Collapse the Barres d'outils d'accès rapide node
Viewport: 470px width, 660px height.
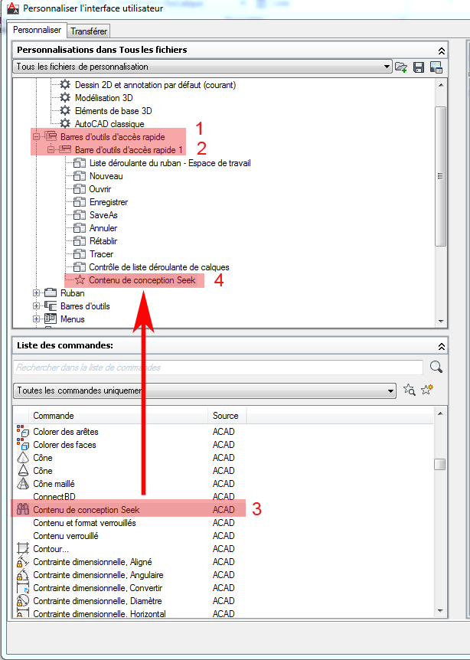tap(36, 136)
